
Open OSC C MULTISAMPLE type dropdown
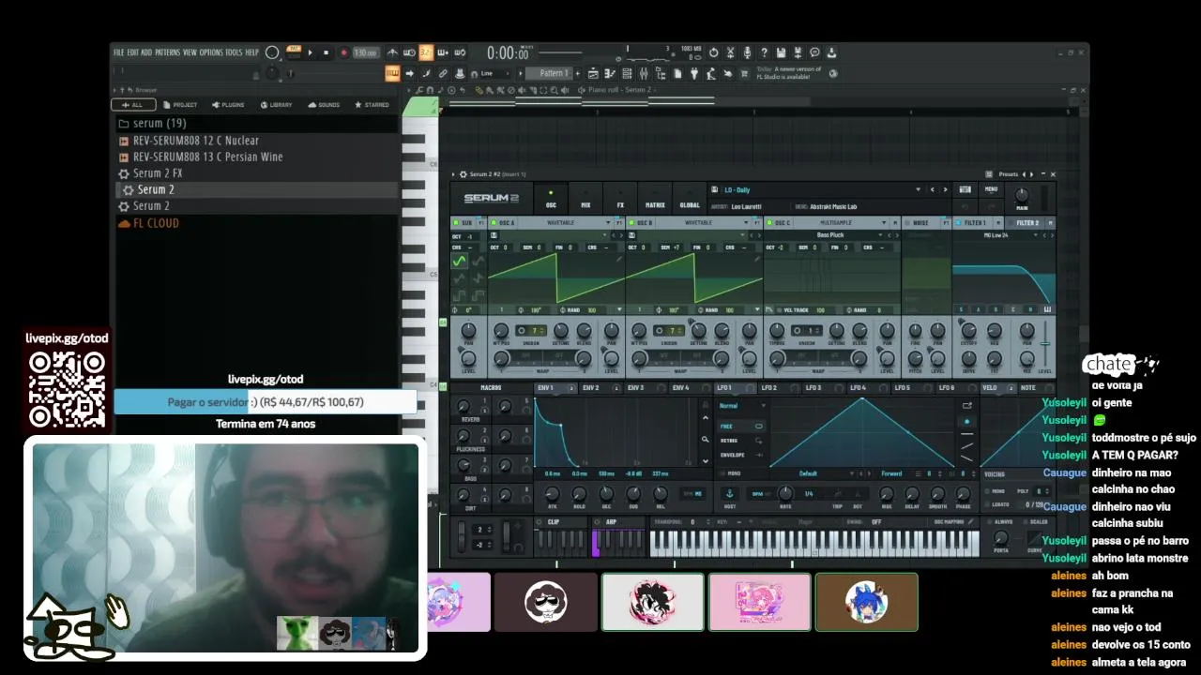coord(842,223)
